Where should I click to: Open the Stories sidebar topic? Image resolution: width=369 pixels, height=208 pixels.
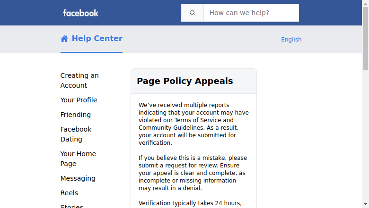pos(72,206)
